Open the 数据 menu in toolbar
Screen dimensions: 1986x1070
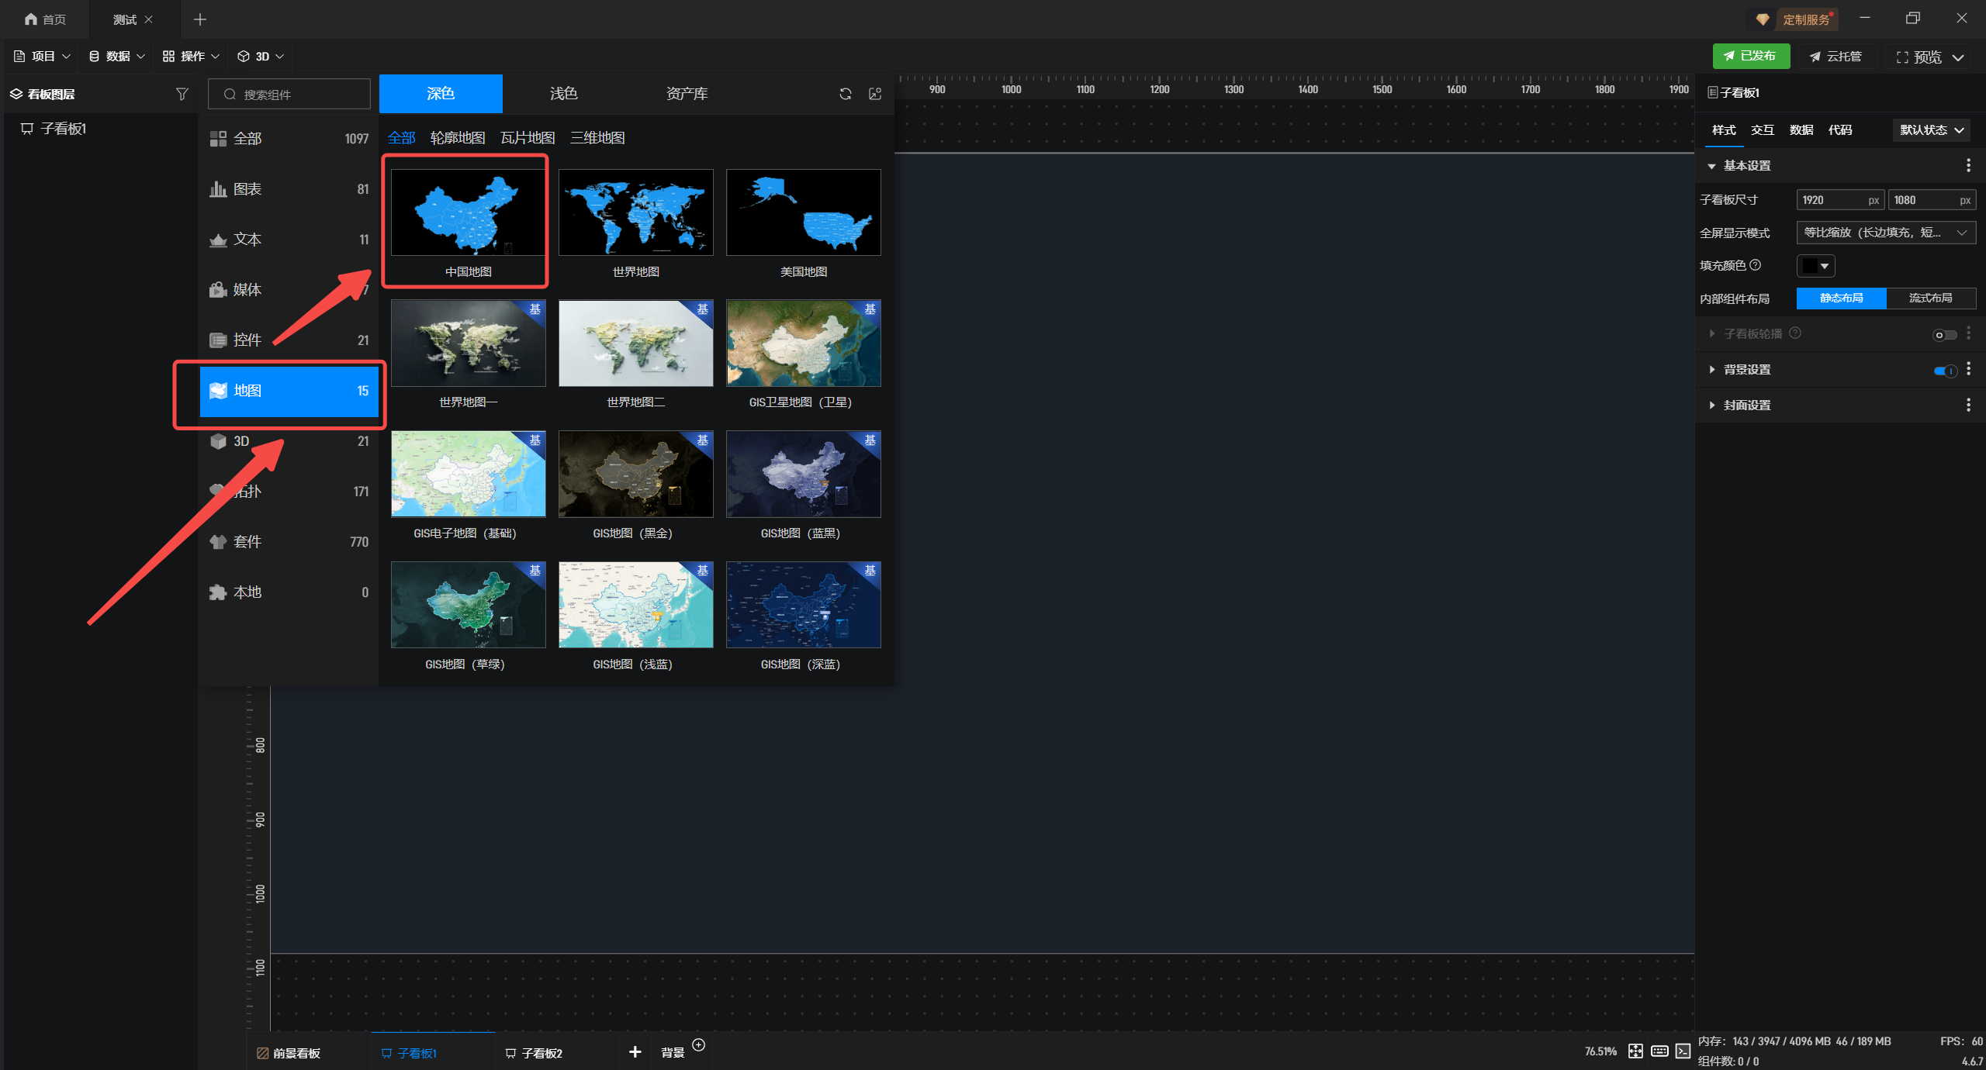tap(116, 57)
